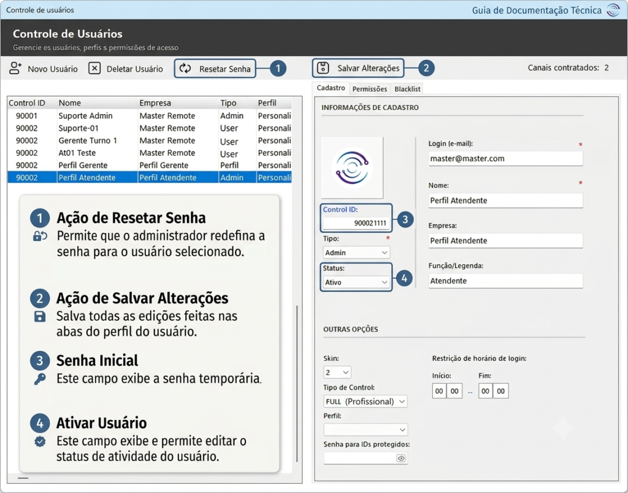Toggle password visibility eye for IDs protegidos

click(401, 458)
